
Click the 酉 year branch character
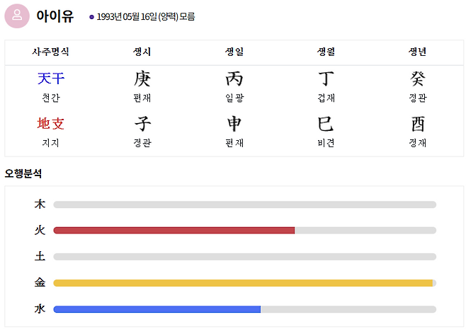(418, 124)
